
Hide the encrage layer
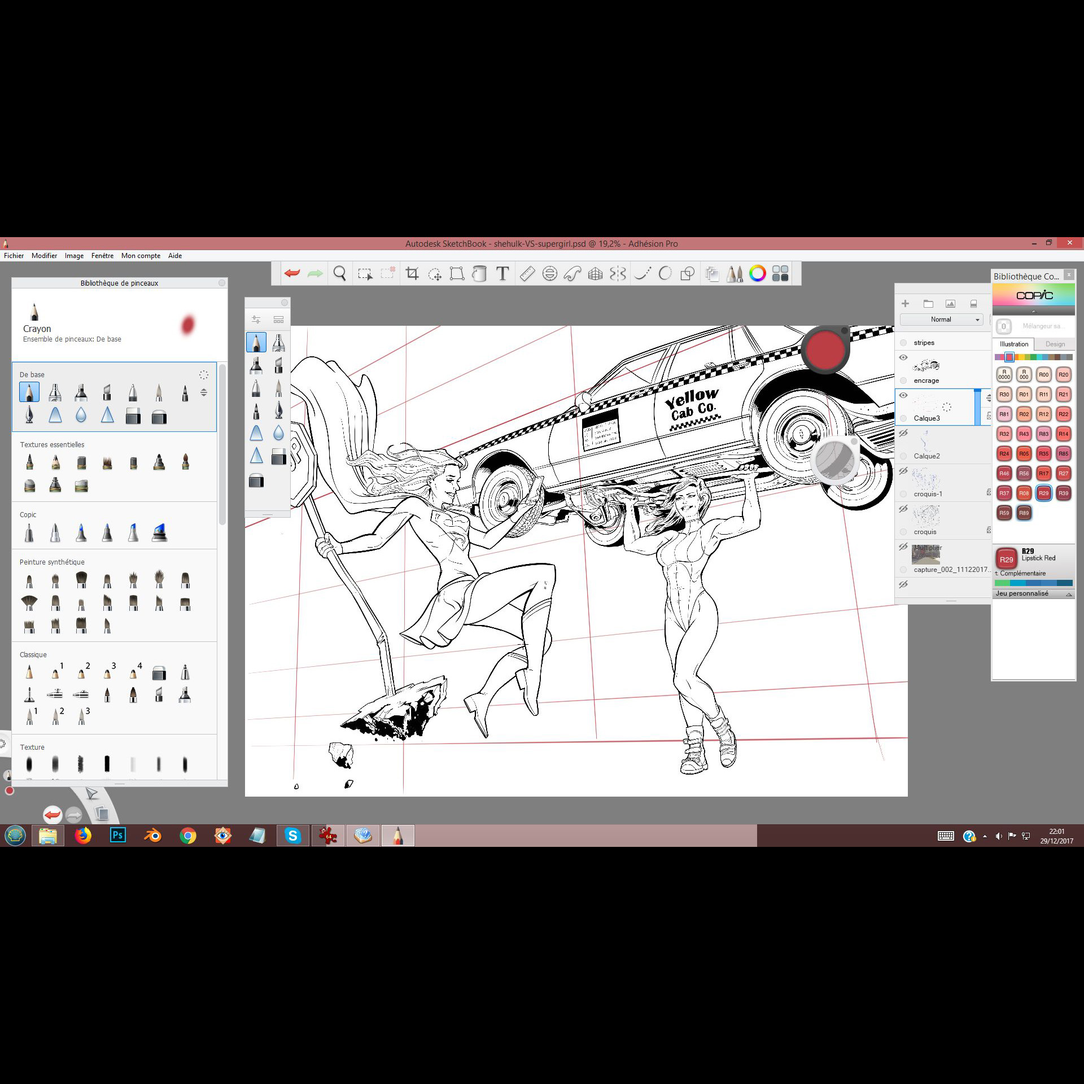[x=903, y=357]
